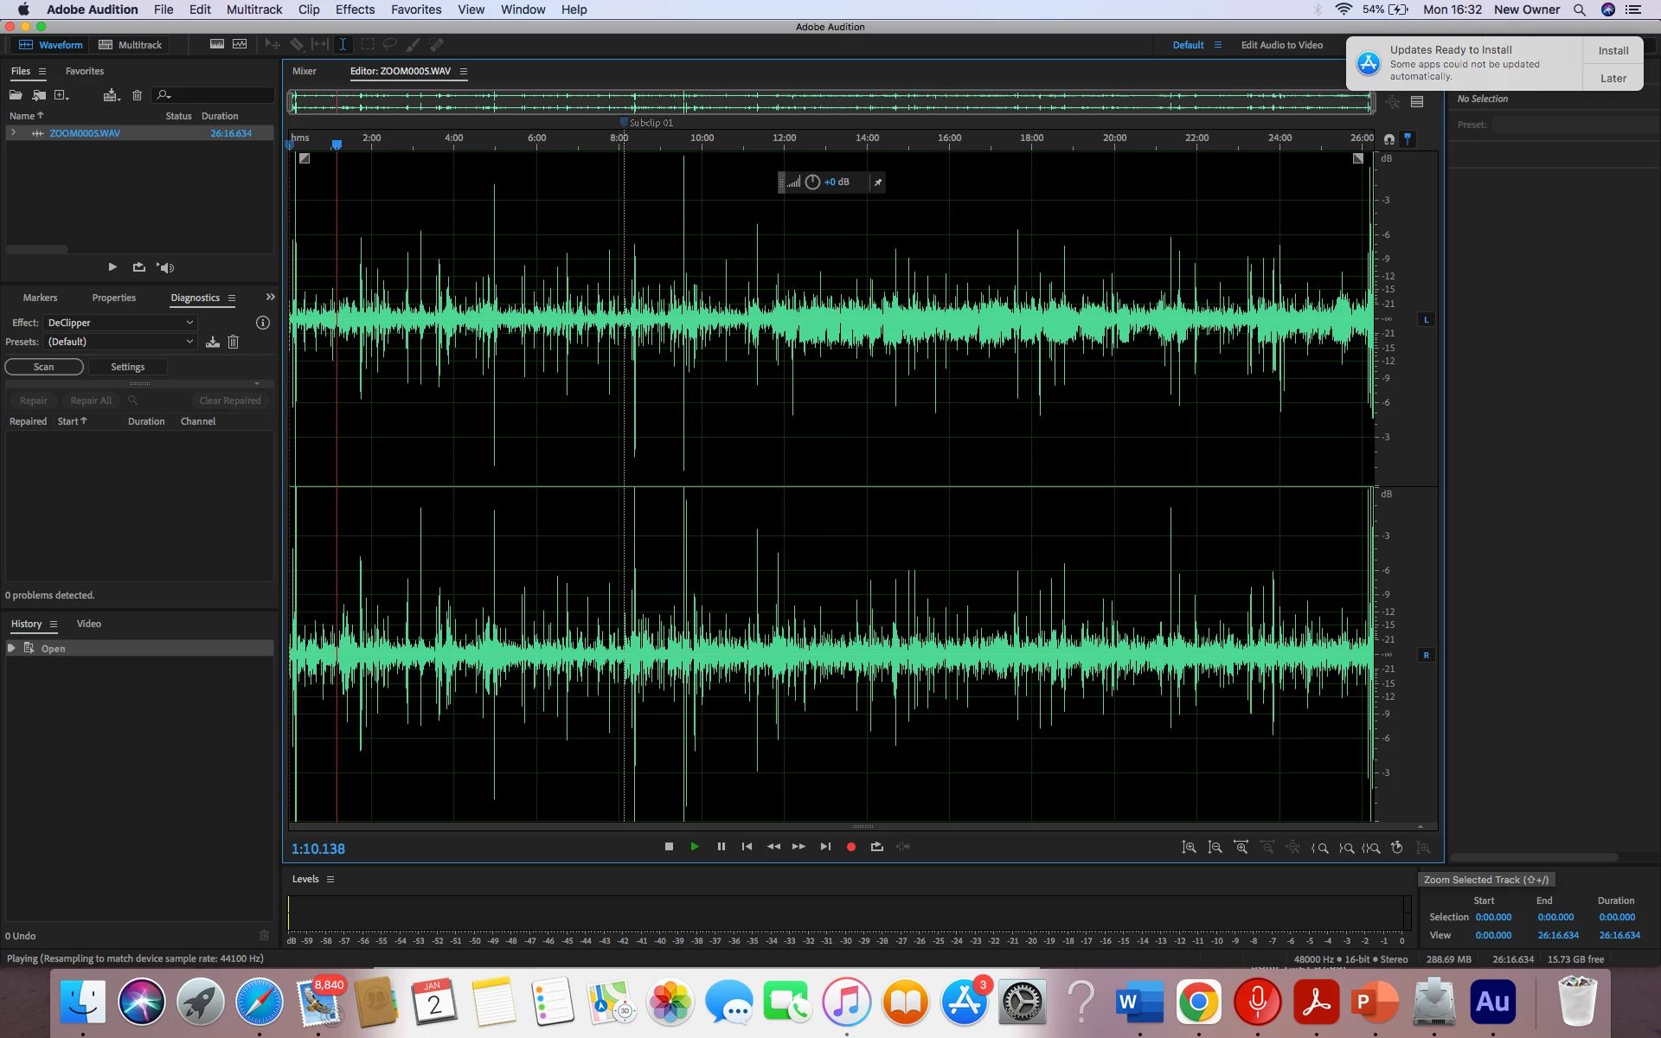Stop playback with the Stop button

[669, 847]
